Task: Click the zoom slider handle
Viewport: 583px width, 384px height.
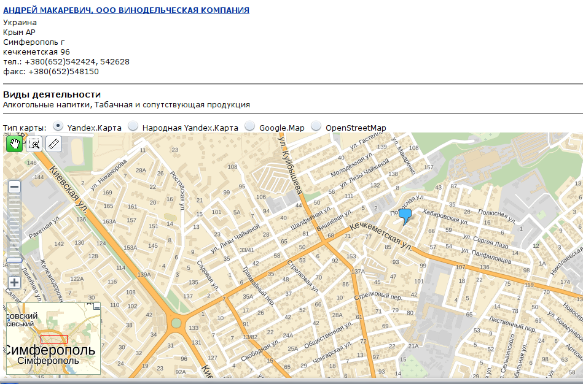Action: [x=14, y=260]
